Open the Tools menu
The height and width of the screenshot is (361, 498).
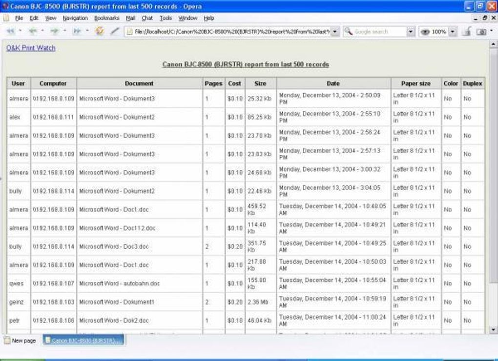tap(166, 18)
